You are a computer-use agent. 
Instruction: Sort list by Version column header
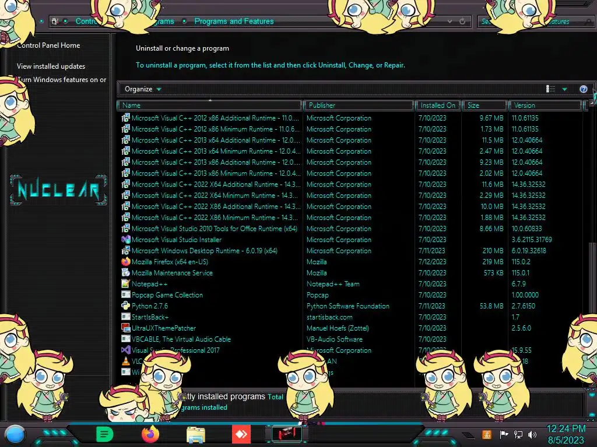545,105
